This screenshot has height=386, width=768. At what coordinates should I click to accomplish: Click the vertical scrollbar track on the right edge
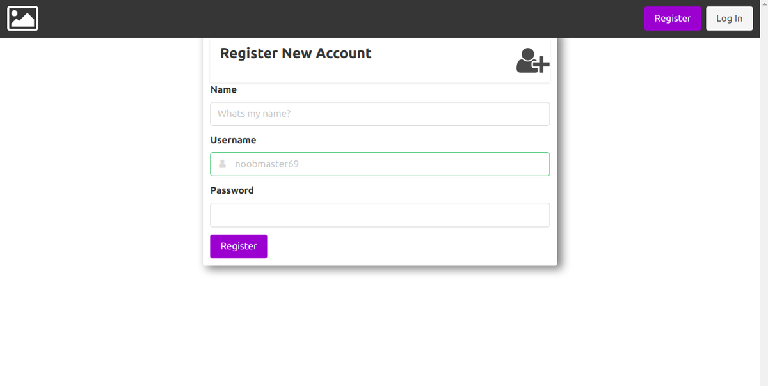(764, 192)
